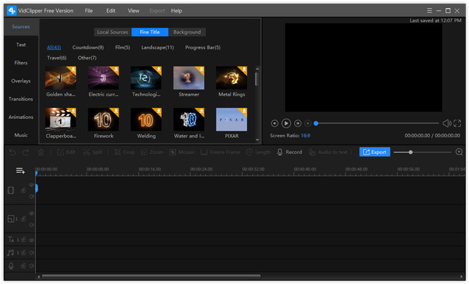469x284 pixels.
Task: Click the preview volume speaker icon
Action: [447, 123]
